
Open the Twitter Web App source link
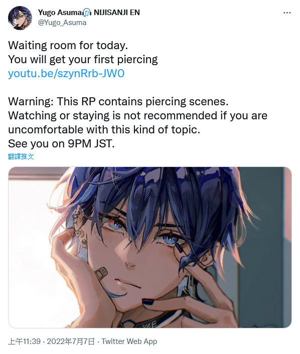coord(129,341)
